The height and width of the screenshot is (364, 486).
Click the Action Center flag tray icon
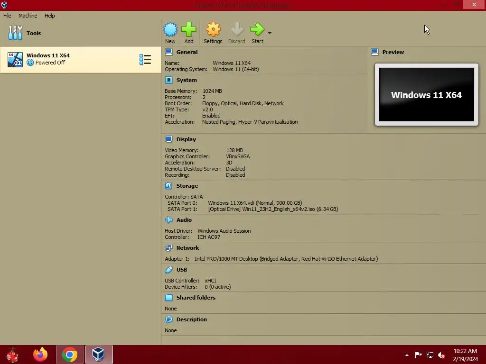point(418,355)
